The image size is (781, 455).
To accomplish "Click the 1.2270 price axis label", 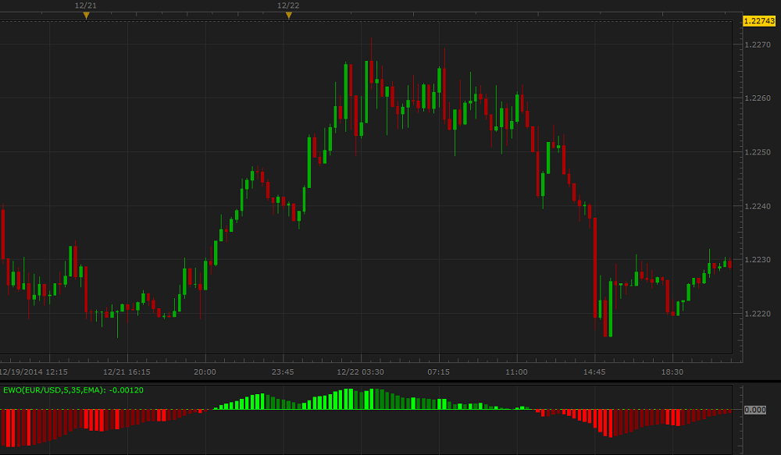I will (x=758, y=44).
